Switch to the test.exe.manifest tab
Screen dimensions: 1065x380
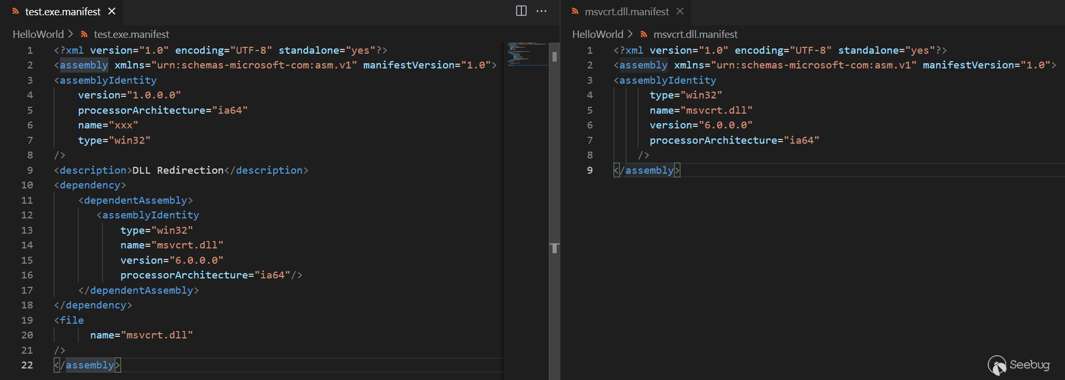[63, 12]
